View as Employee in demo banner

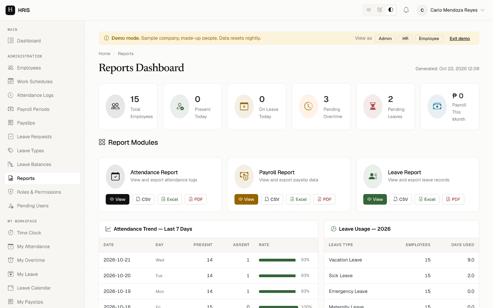pyautogui.click(x=429, y=38)
